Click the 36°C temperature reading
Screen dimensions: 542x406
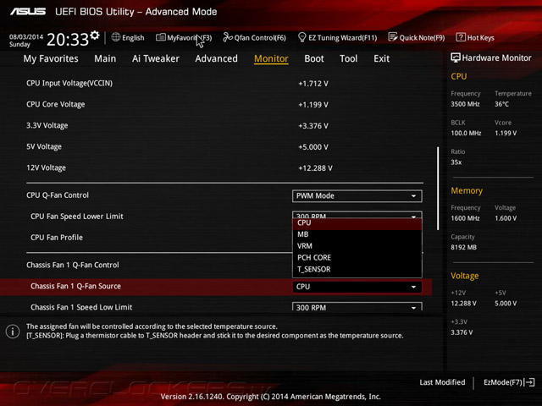point(501,104)
